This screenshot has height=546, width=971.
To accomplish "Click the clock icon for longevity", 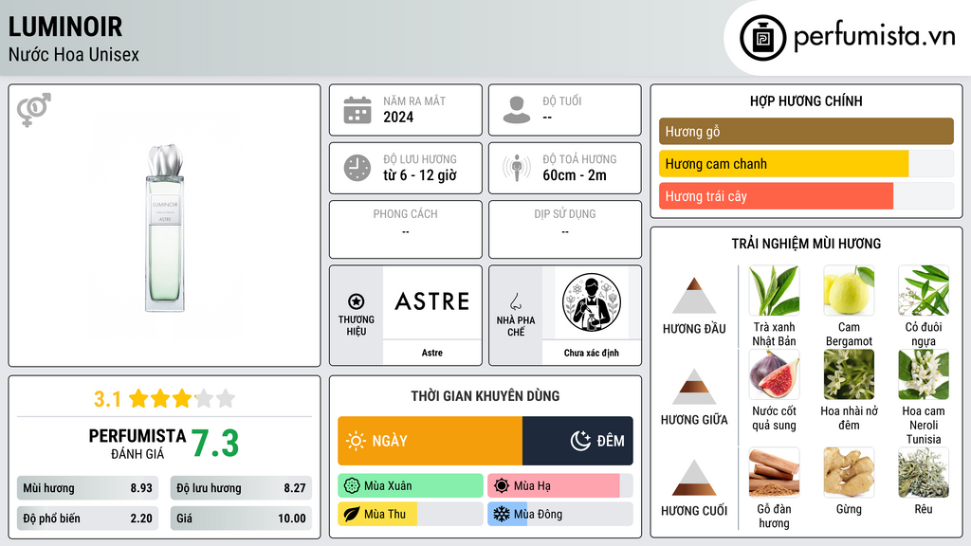I will click(357, 168).
